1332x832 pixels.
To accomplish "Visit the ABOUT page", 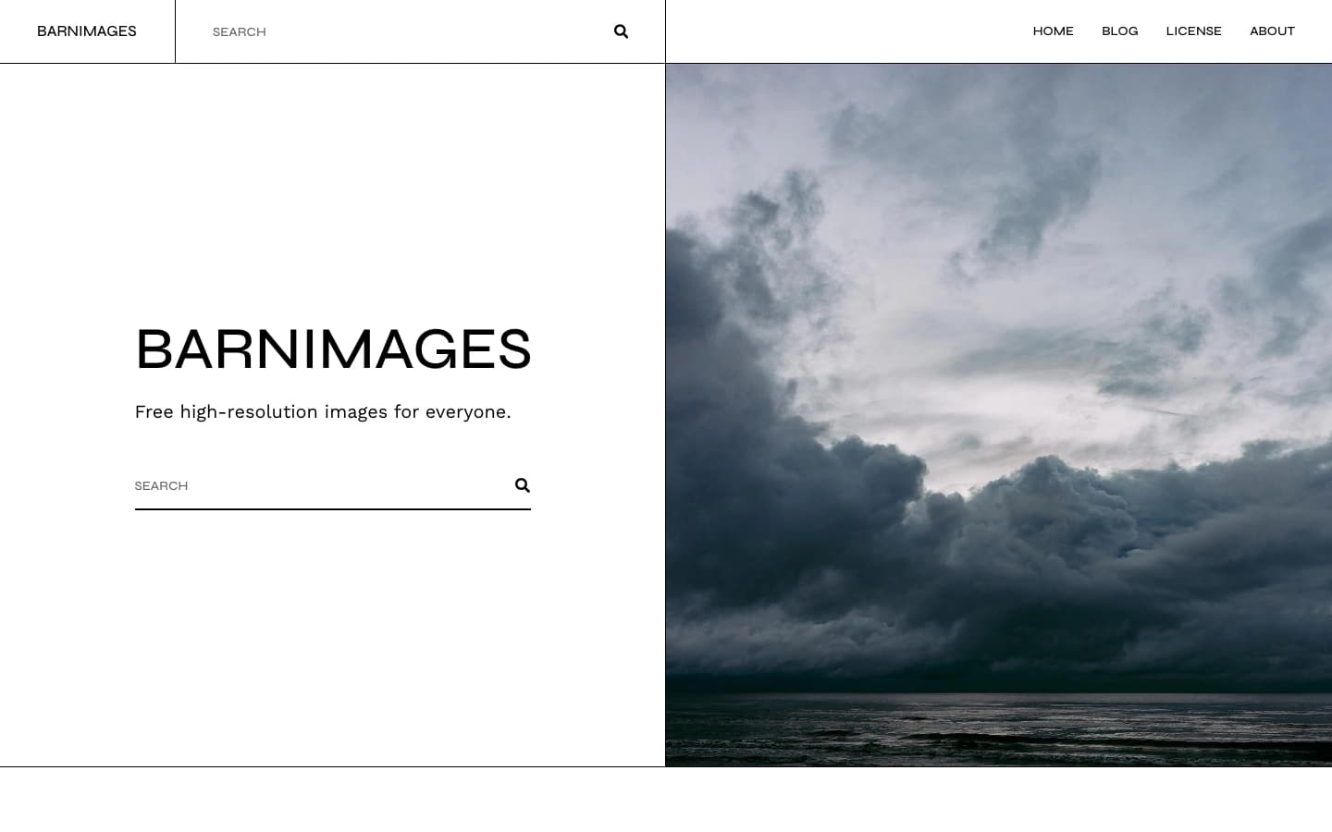I will pyautogui.click(x=1272, y=31).
